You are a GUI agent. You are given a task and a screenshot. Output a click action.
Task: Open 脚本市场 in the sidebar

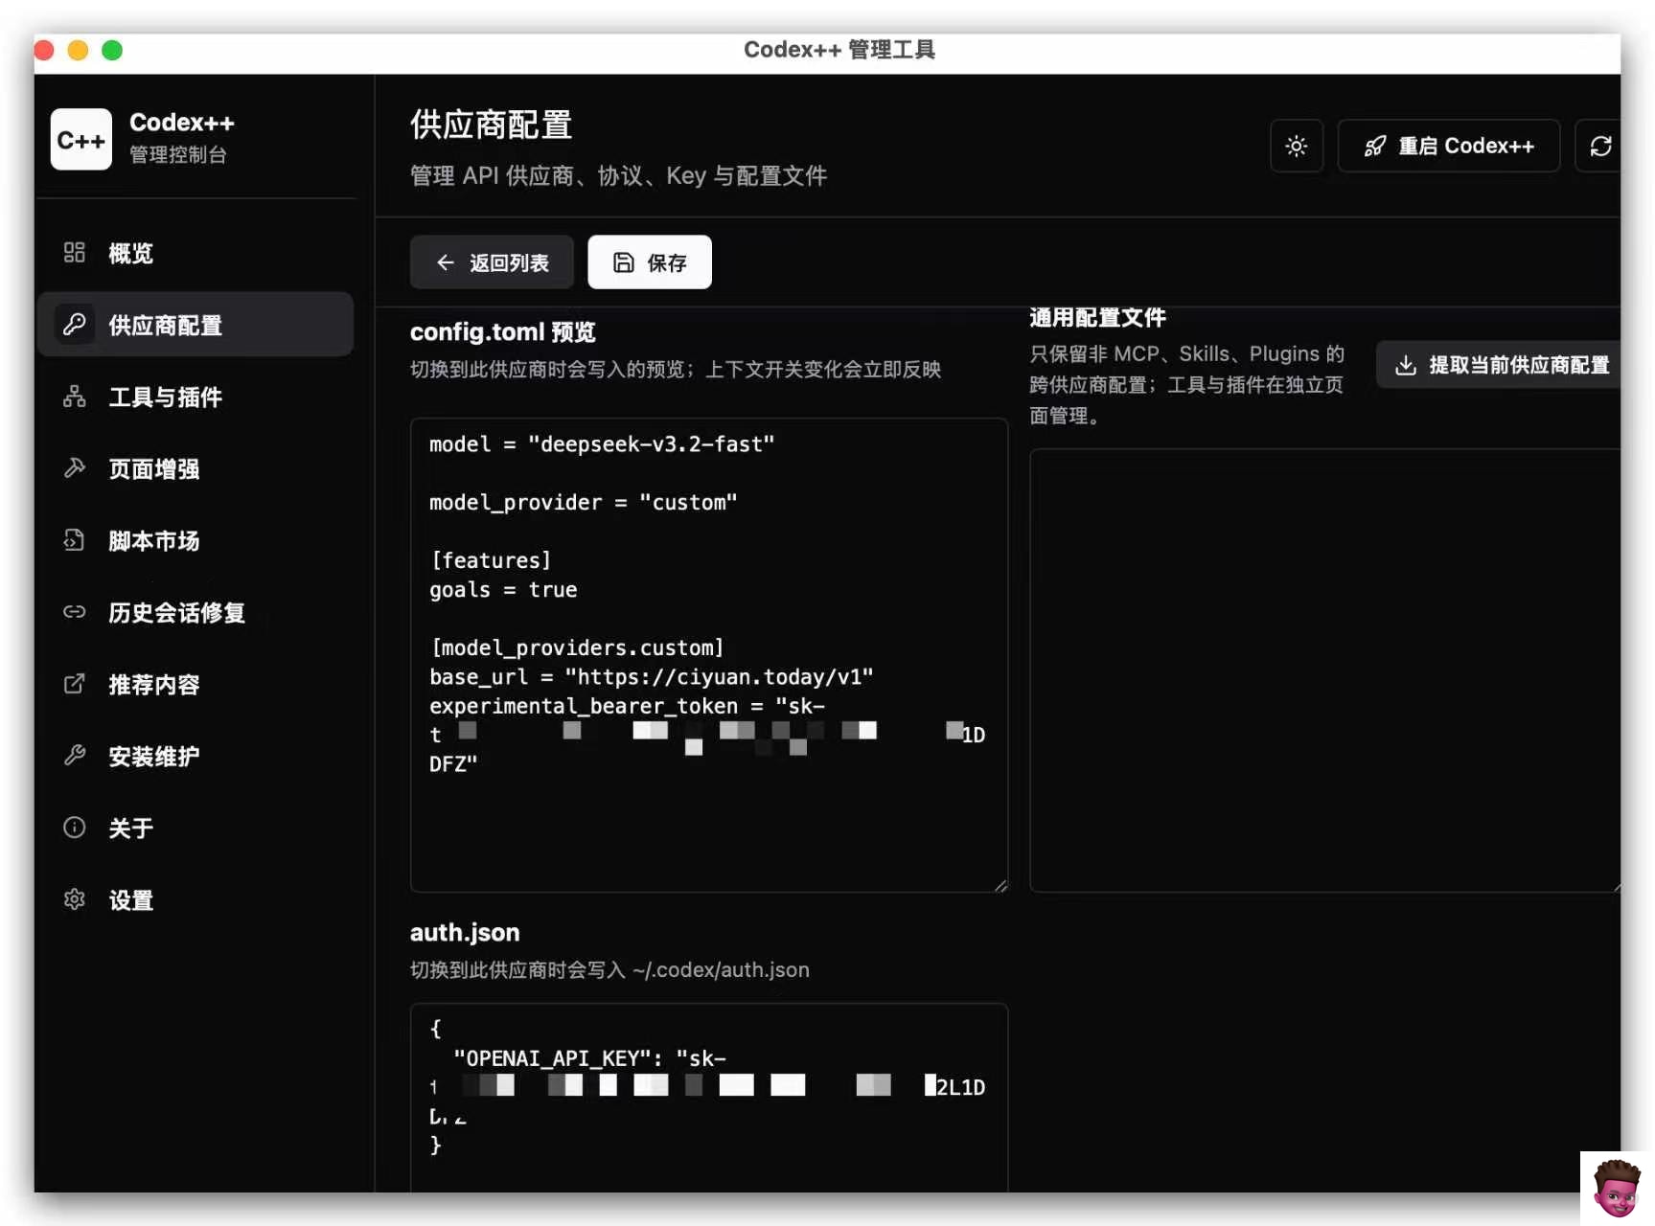click(x=195, y=540)
